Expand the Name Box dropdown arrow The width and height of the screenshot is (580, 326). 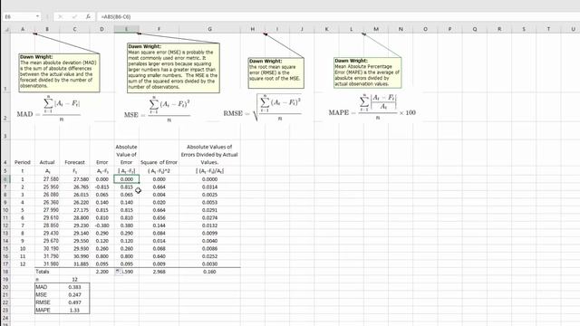37,16
